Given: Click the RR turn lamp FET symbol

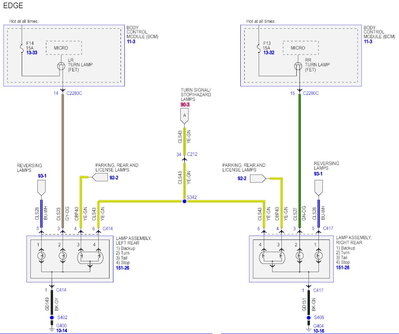Looking at the screenshot, I should pos(298,66).
